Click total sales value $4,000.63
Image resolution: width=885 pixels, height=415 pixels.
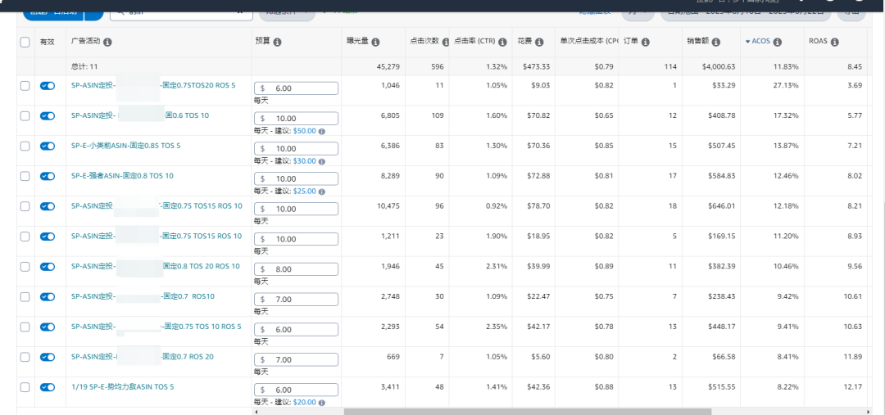[x=719, y=66]
